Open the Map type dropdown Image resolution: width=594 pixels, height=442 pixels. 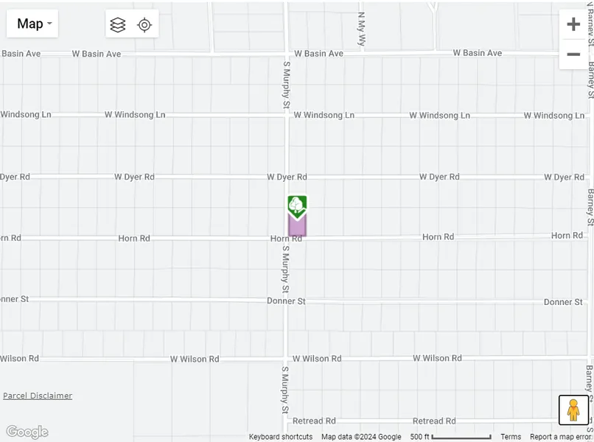(x=32, y=24)
